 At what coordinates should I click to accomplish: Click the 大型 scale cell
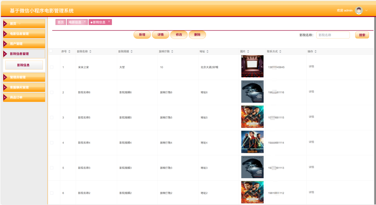coord(122,67)
